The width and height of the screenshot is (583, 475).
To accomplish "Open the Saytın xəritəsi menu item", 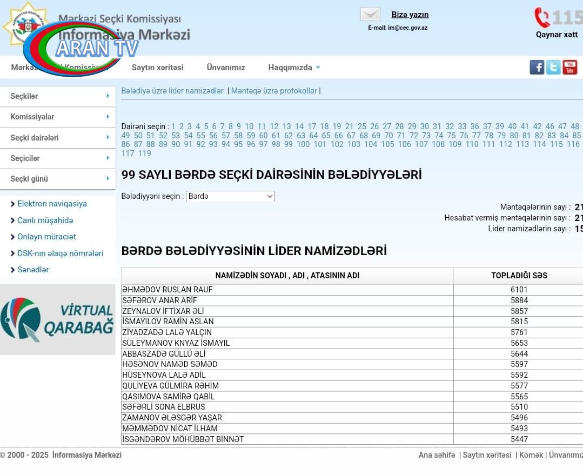I will coord(157,68).
